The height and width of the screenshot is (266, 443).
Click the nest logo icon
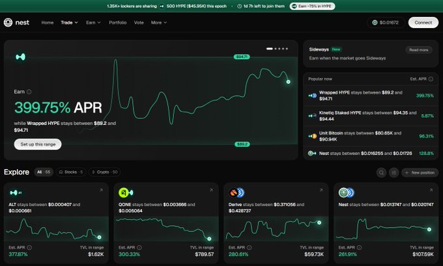(8, 22)
